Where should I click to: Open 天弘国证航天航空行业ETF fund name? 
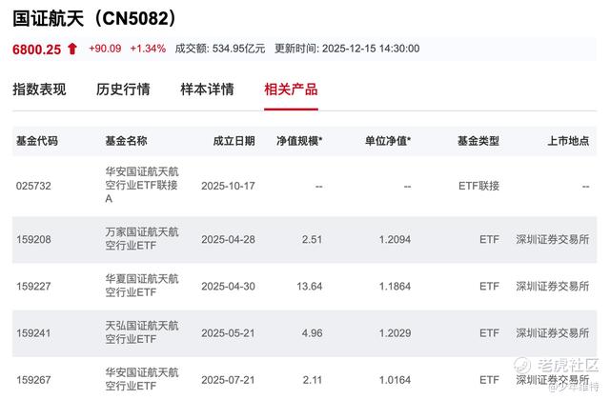(x=131, y=334)
